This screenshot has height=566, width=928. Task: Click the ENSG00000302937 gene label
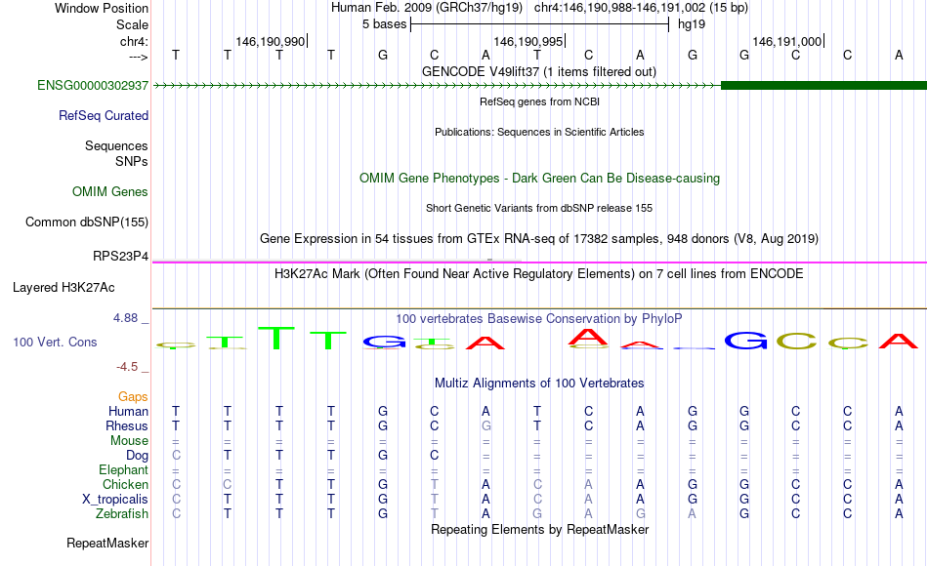[x=93, y=85]
